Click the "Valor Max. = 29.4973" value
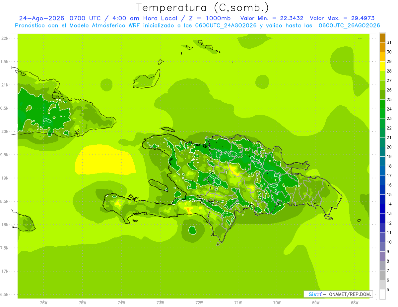This screenshot has height=307, width=398. pyautogui.click(x=342, y=19)
